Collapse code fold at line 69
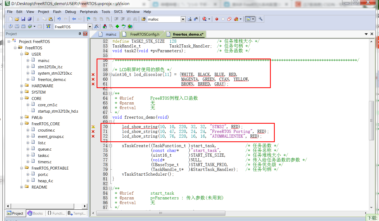This screenshot has height=221, width=379. (x=110, y=122)
